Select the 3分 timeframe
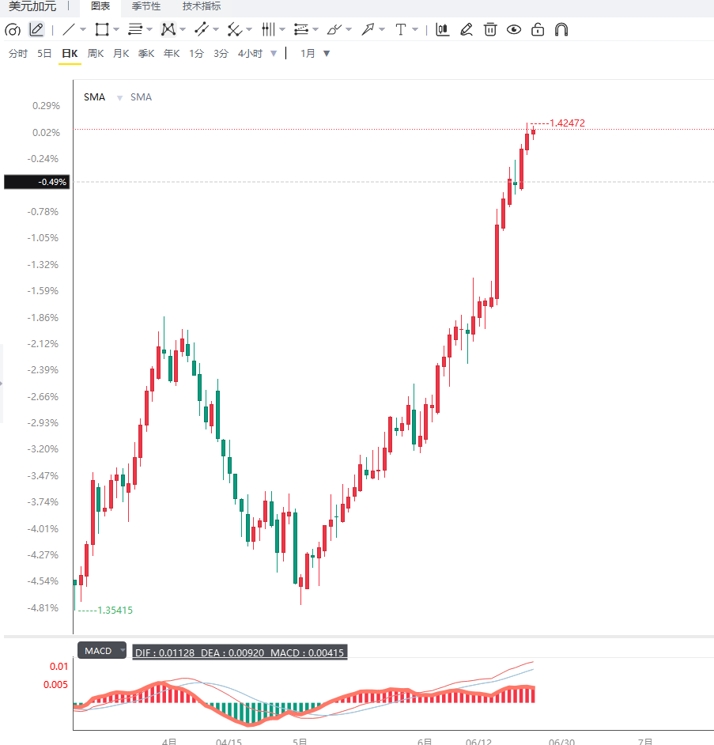Screen dimensions: 714x745 pos(221,53)
